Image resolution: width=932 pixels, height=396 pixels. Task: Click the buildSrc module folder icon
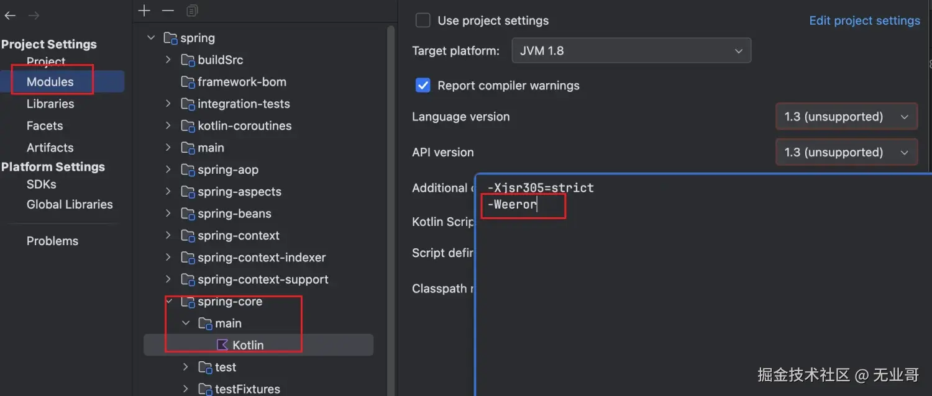(x=188, y=60)
